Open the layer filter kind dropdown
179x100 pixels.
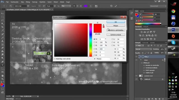140,46
